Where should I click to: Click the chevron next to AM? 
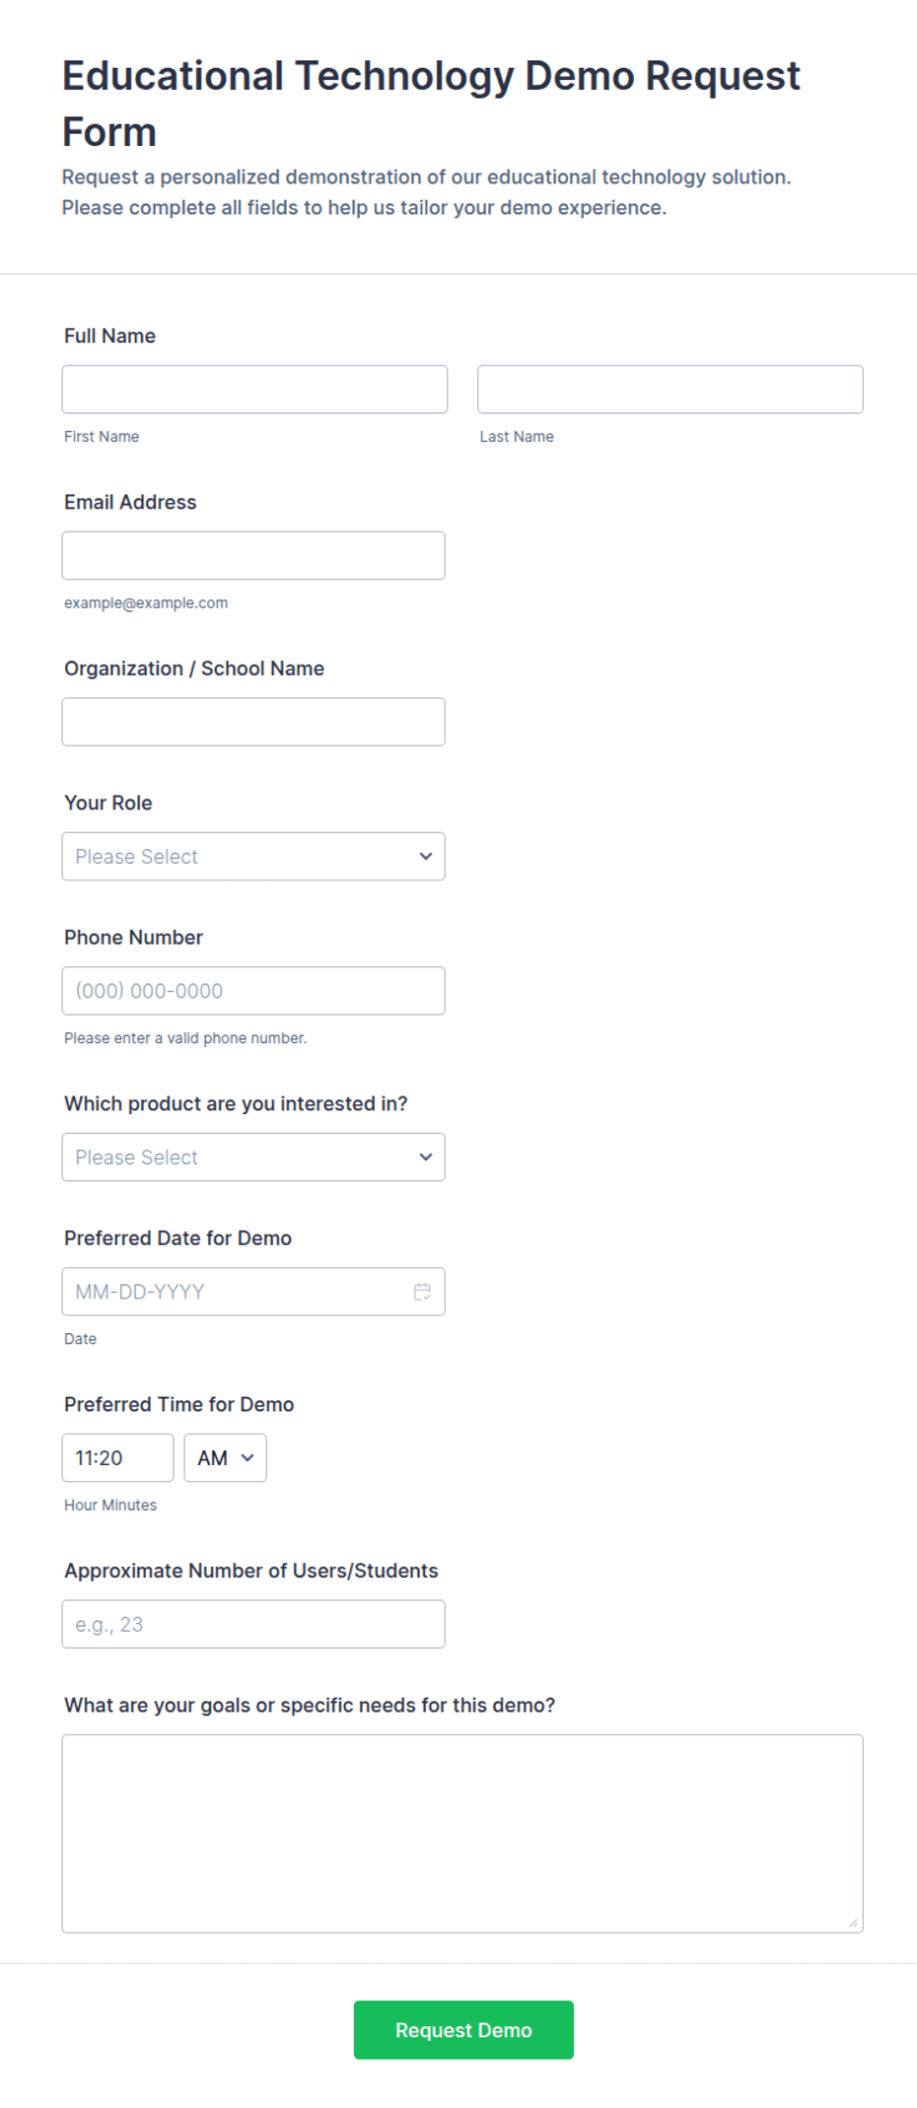[x=247, y=1457]
